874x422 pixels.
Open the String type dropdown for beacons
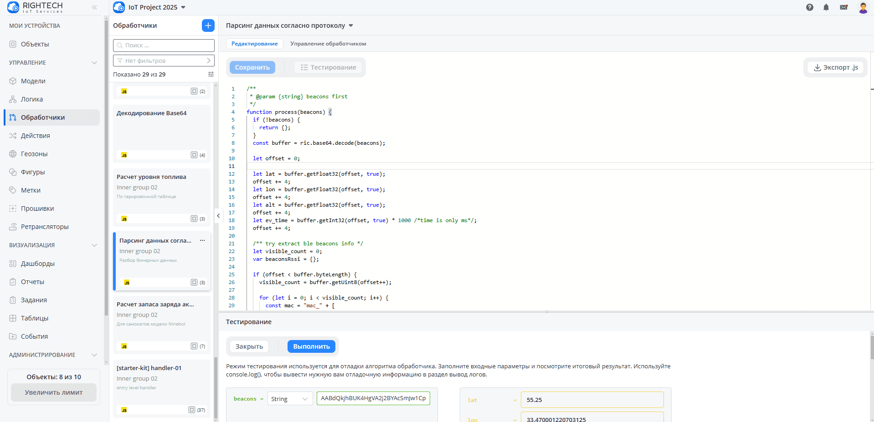(x=290, y=399)
